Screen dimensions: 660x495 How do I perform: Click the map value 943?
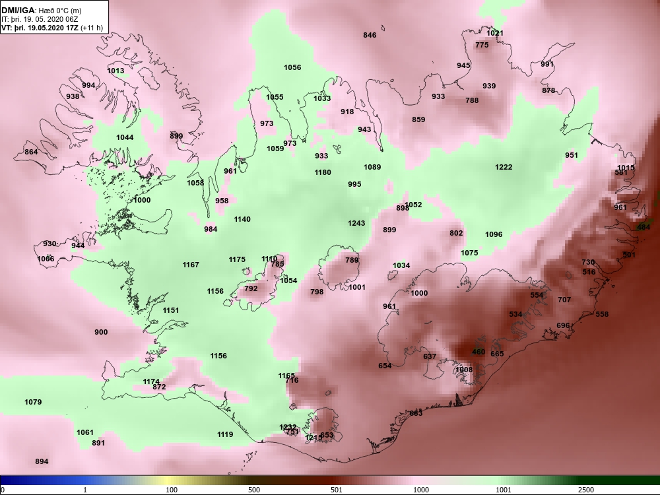click(364, 129)
